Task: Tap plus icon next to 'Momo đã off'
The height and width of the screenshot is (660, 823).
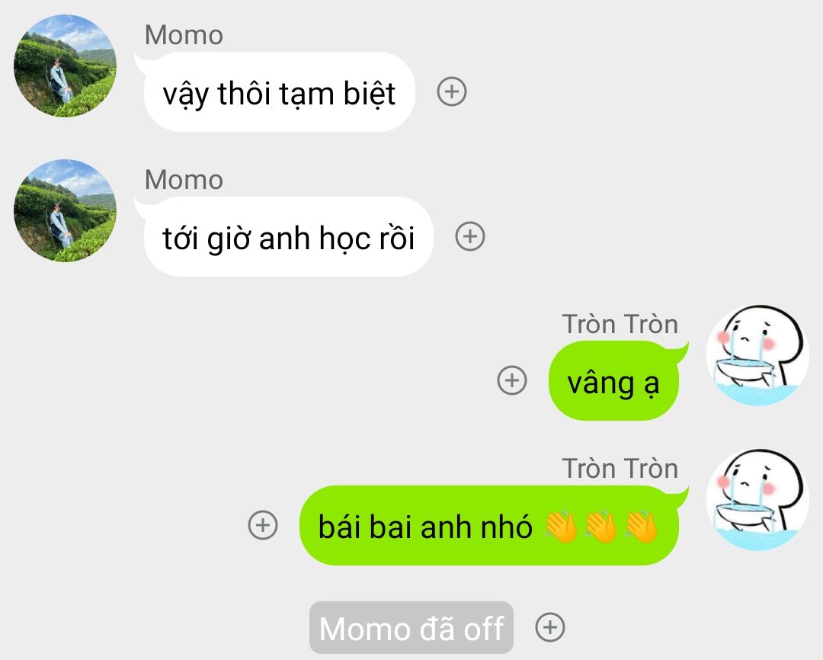Action: pyautogui.click(x=549, y=627)
